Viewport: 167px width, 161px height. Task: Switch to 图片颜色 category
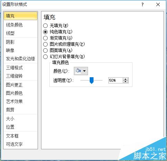click(21, 93)
